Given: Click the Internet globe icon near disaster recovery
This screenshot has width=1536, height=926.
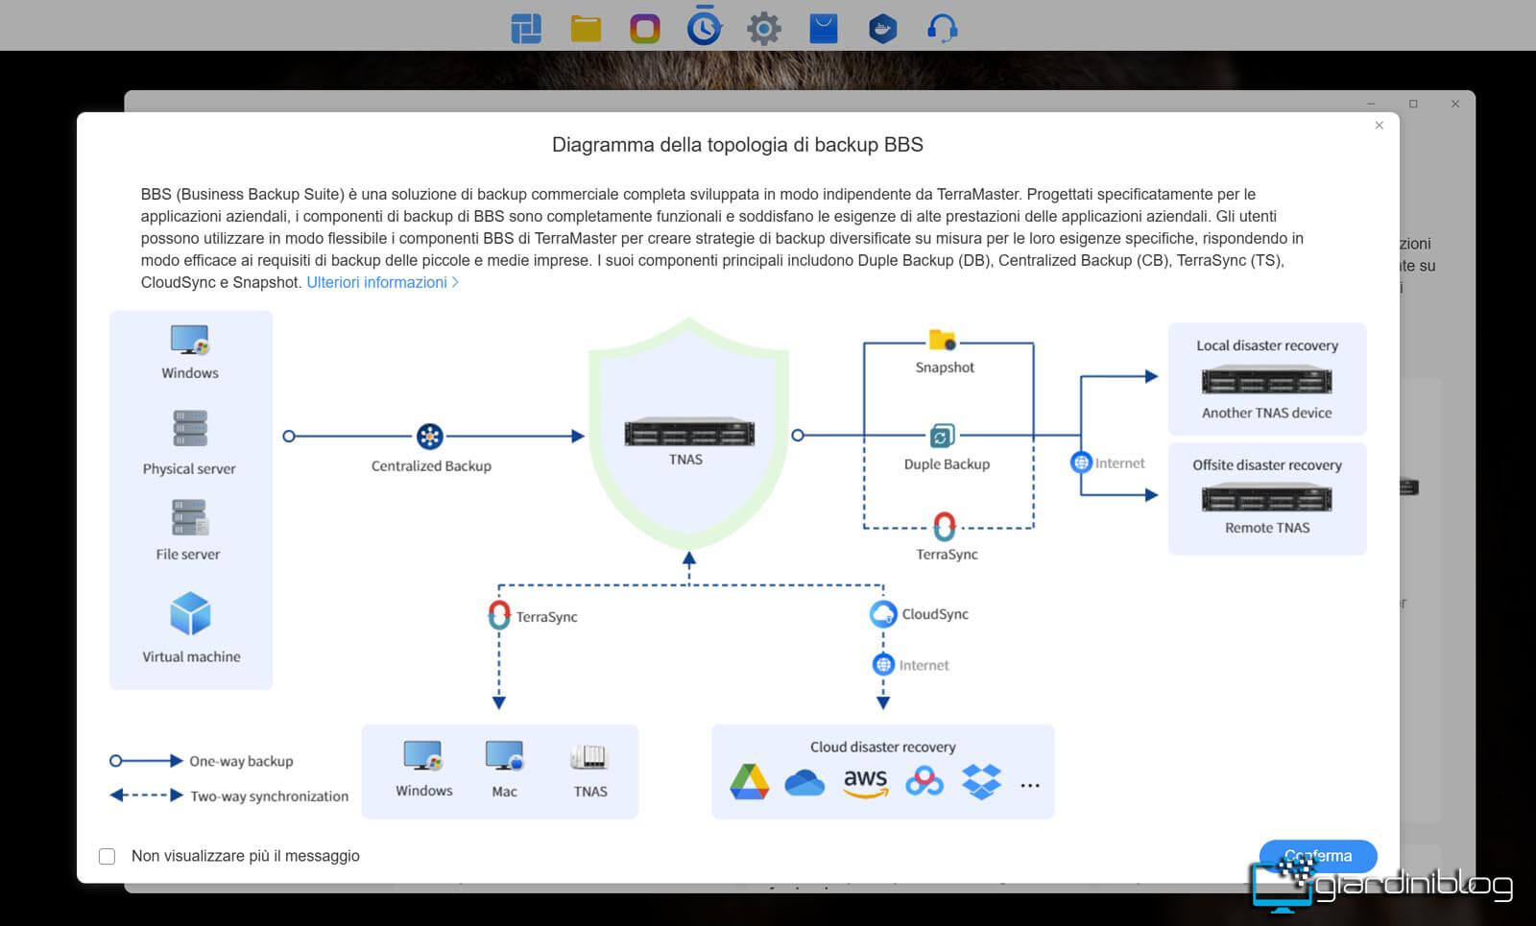Looking at the screenshot, I should (x=1081, y=463).
